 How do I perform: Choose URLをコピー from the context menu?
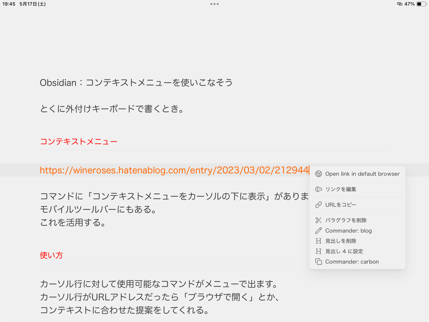click(x=357, y=205)
